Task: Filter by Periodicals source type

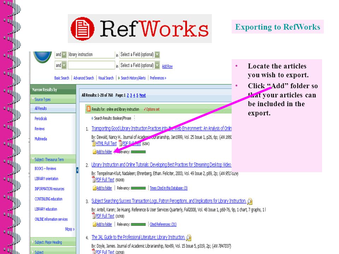Action: click(41, 119)
